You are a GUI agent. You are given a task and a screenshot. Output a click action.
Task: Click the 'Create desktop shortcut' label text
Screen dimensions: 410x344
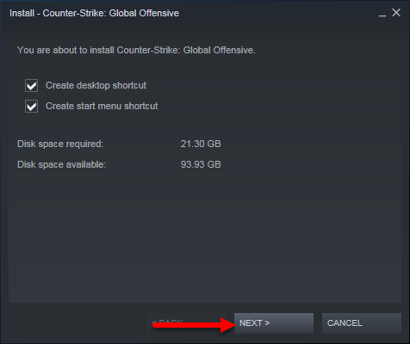[x=96, y=85]
